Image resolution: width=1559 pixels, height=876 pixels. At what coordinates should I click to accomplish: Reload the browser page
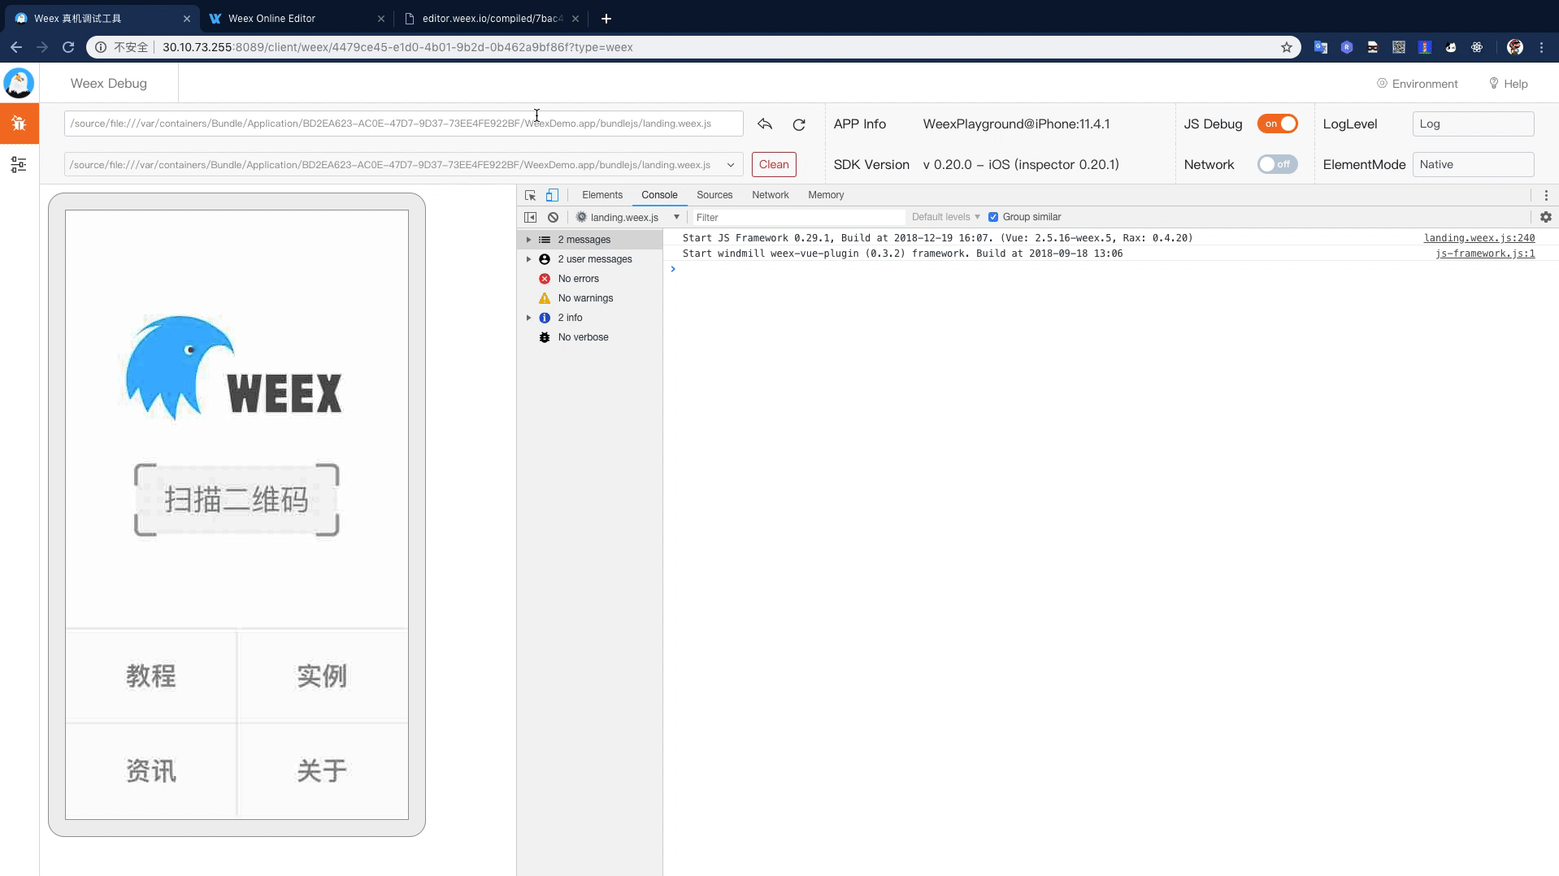tap(68, 47)
